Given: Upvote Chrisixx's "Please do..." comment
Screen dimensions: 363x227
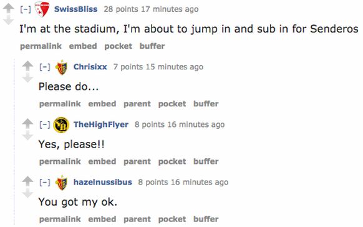Looking at the screenshot, I should point(27,66).
